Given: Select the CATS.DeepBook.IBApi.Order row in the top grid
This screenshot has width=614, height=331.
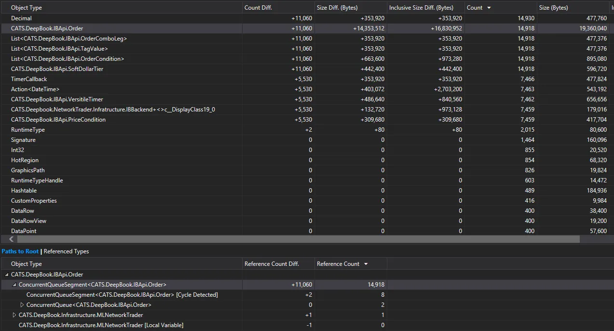Looking at the screenshot, I should tap(307, 28).
